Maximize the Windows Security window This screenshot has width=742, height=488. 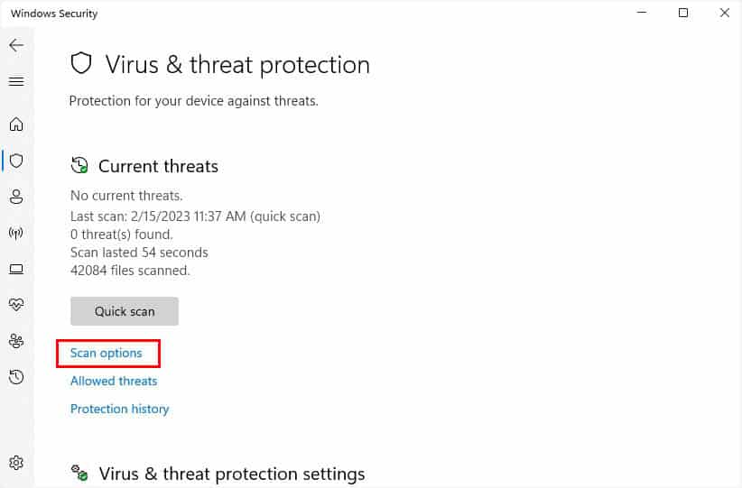click(683, 13)
